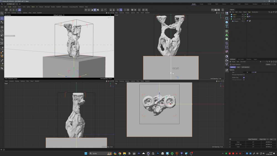Click the Volume Builder object icon
The height and width of the screenshot is (156, 277).
pos(232,19)
